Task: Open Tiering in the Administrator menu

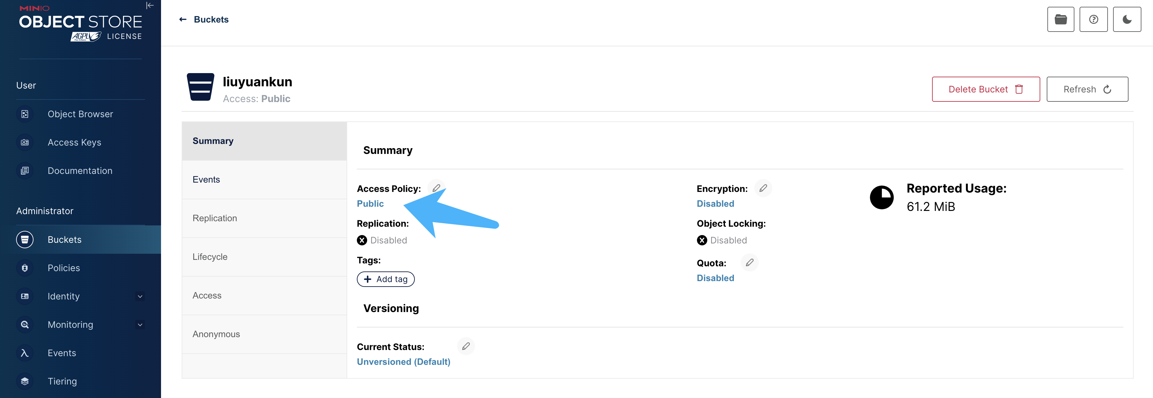Action: (62, 382)
